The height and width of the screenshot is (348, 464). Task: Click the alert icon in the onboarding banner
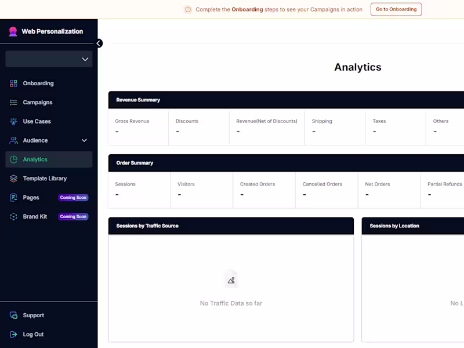[x=188, y=9]
